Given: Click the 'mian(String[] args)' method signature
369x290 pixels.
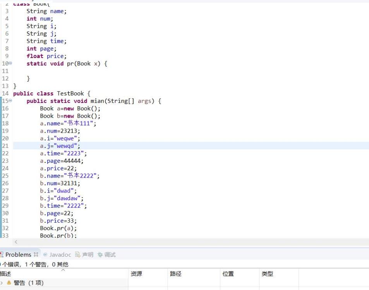Looking at the screenshot, I should 122,101.
